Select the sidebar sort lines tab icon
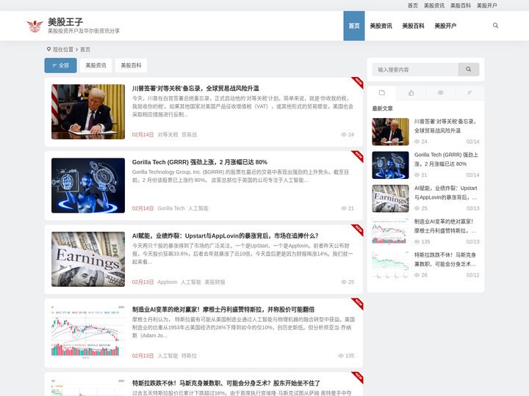Screen dimensions: 529x396 pos(469,92)
